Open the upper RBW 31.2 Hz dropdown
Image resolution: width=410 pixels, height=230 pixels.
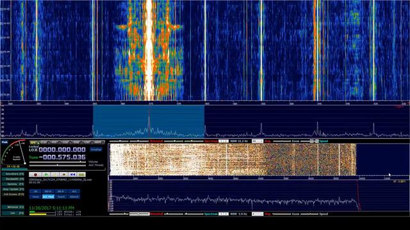pyautogui.click(x=258, y=141)
